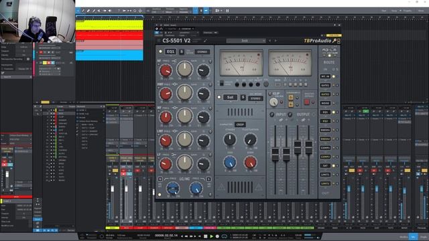429x241 pixels.
Task: Switch to the Mix view tab
Action: tap(413, 237)
